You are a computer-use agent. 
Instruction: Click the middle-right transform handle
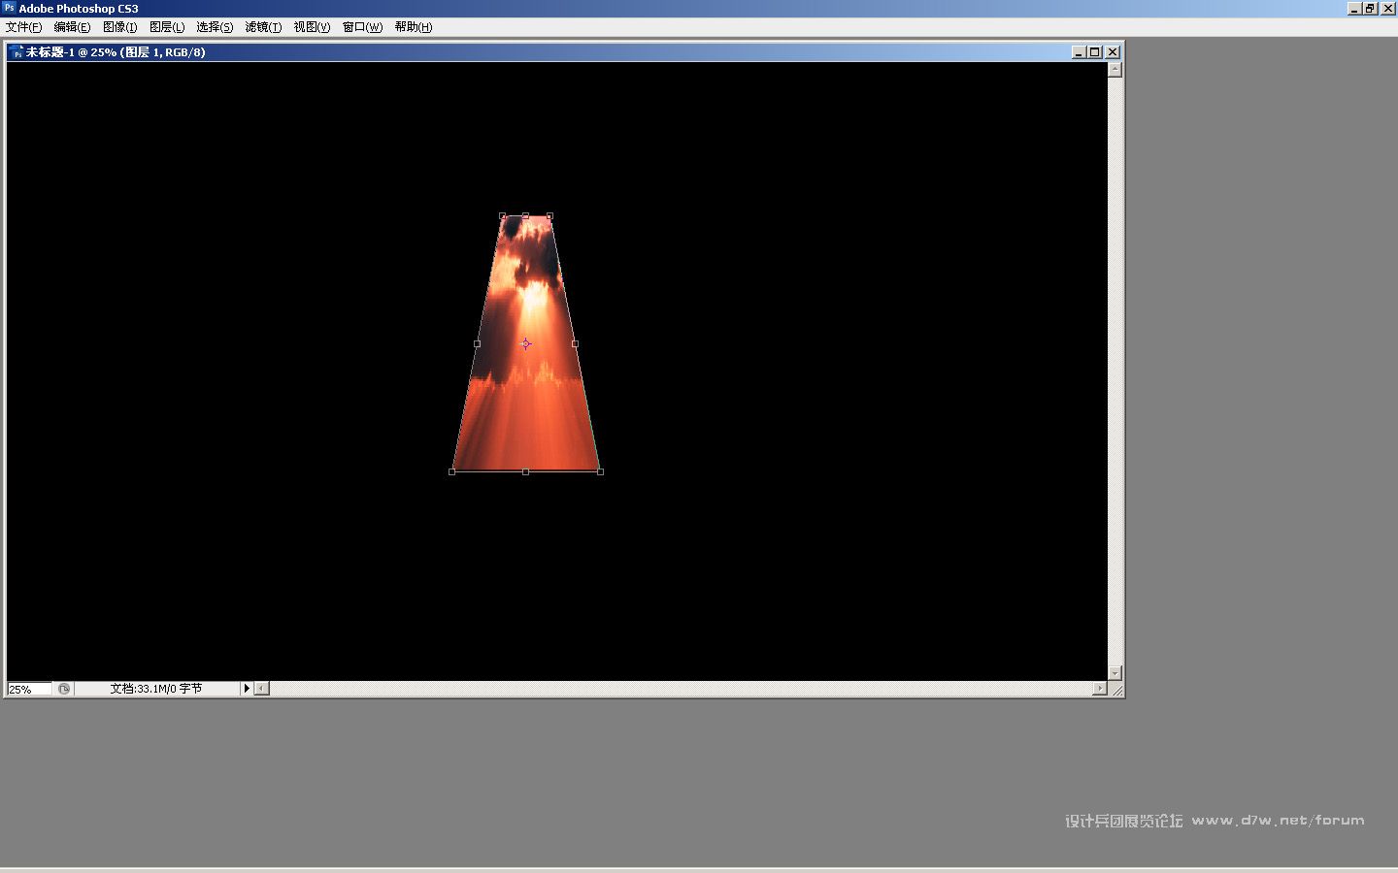[x=575, y=343]
